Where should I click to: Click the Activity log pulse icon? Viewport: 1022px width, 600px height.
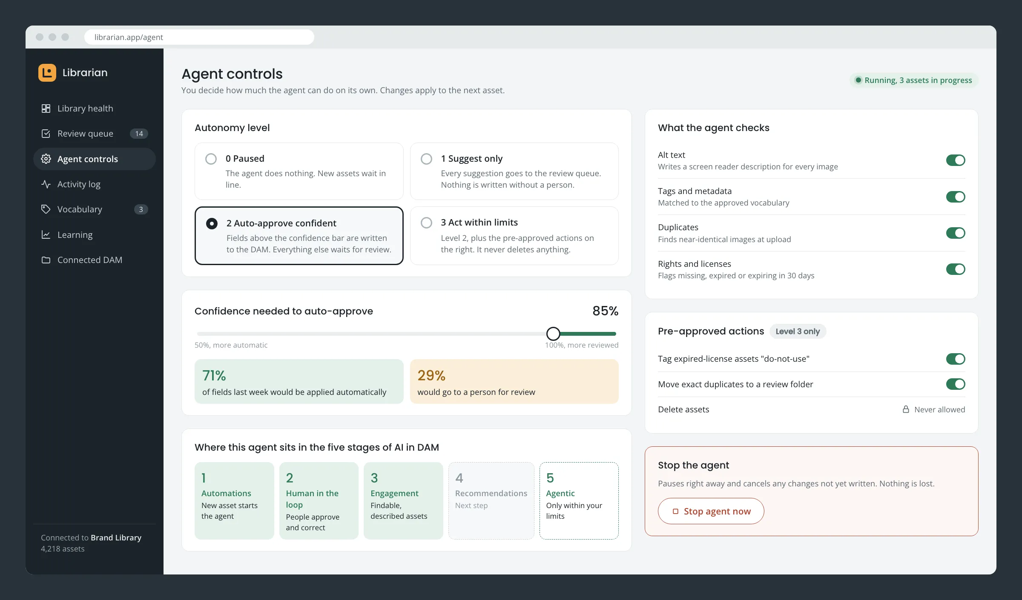(46, 184)
